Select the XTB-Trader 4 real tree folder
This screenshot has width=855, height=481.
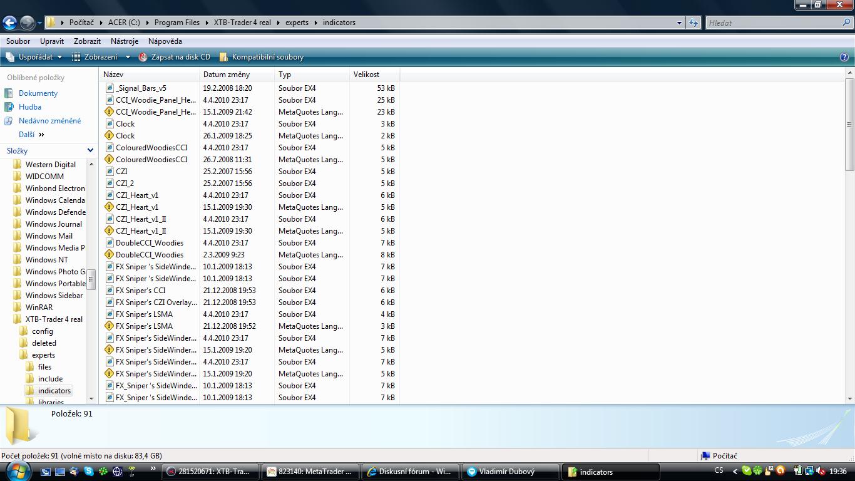(x=54, y=319)
